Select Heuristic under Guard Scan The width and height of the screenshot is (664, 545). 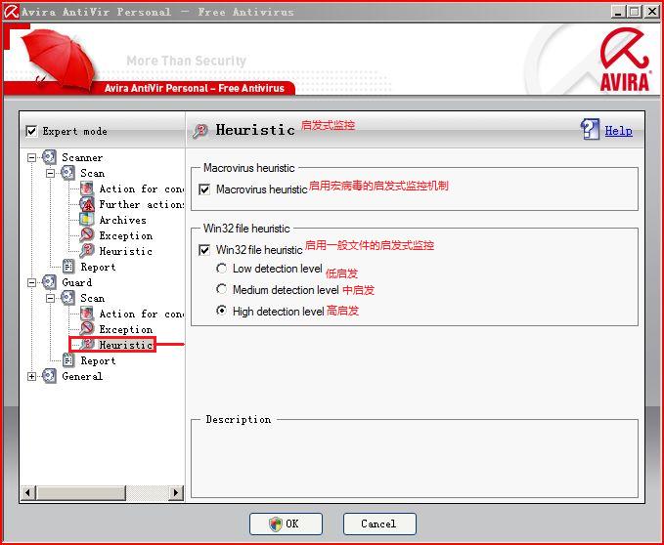click(x=126, y=345)
